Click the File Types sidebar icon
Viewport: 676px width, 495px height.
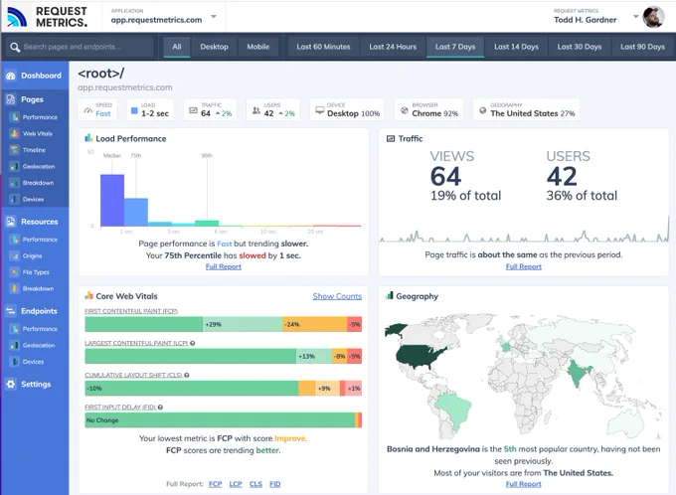(x=14, y=272)
